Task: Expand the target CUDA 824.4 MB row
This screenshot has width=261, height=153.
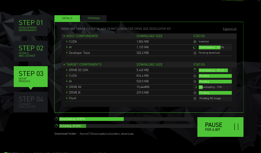Action: pyautogui.click(x=67, y=76)
